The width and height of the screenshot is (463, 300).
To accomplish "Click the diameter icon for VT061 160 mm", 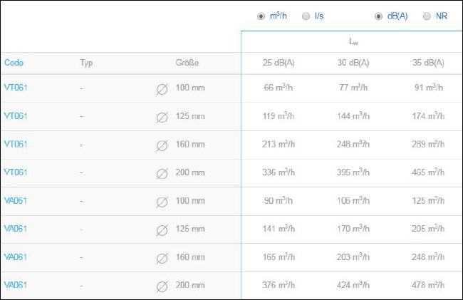I will coord(162,146).
